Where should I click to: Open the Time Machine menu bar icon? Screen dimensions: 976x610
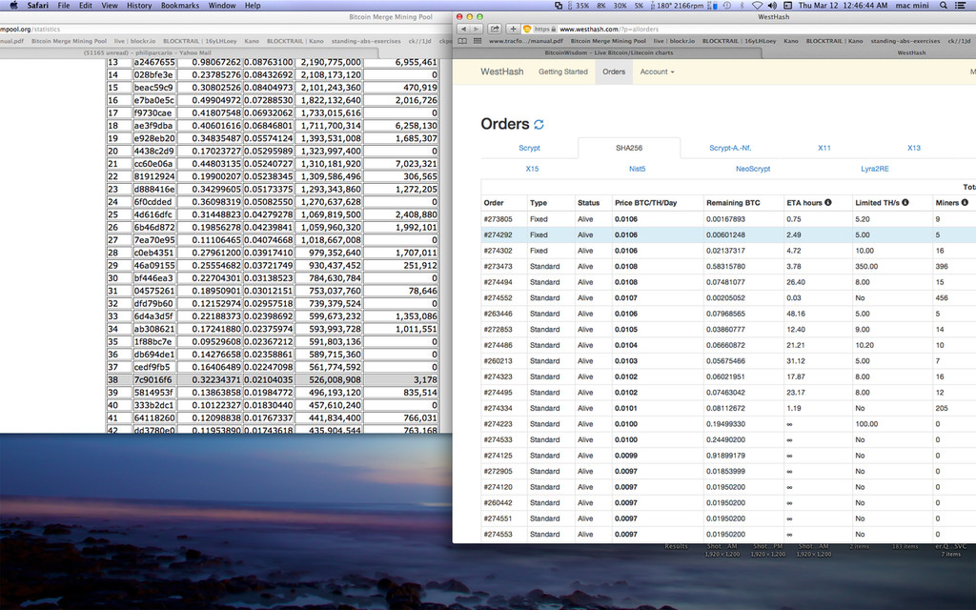[x=725, y=6]
